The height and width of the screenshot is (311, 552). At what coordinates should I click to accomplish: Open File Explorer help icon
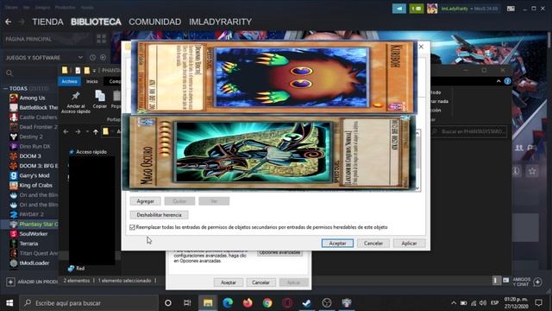point(507,81)
